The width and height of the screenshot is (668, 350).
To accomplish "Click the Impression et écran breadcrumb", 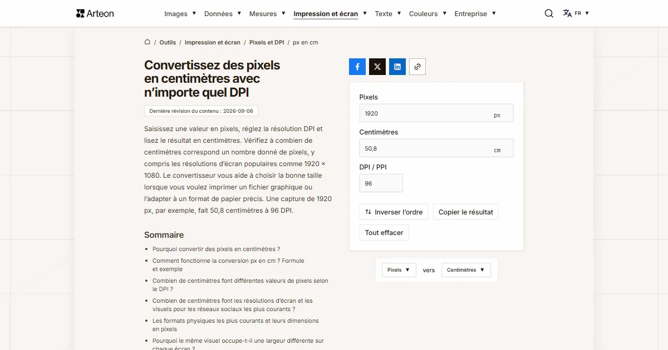I will [213, 42].
